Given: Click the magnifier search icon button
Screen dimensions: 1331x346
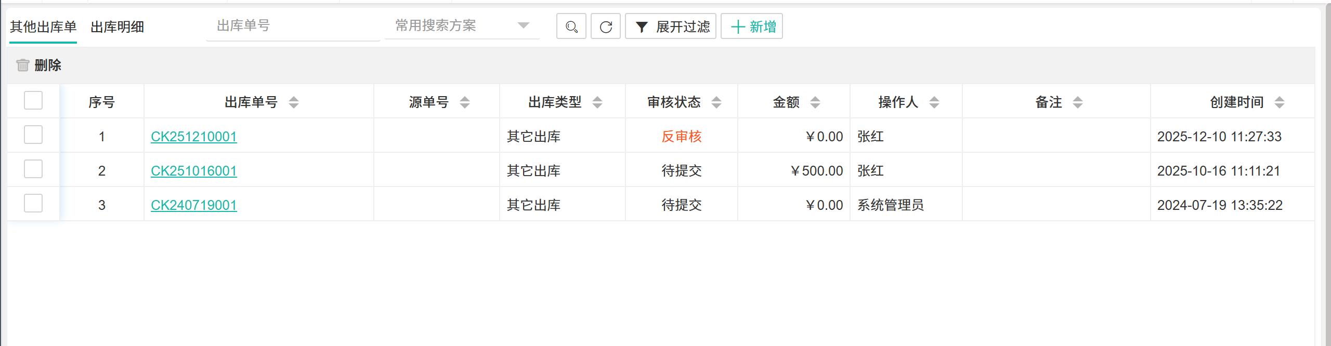Looking at the screenshot, I should click(571, 26).
